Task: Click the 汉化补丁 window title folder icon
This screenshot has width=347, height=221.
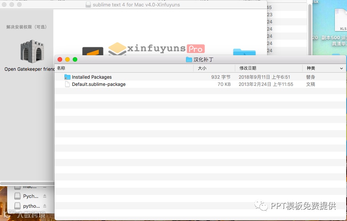Action: 189,59
